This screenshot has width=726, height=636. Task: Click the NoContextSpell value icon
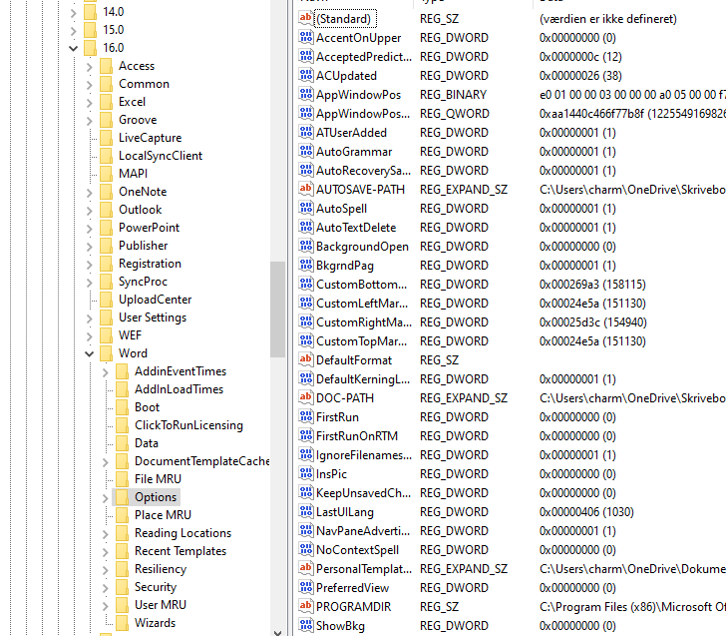coord(305,549)
